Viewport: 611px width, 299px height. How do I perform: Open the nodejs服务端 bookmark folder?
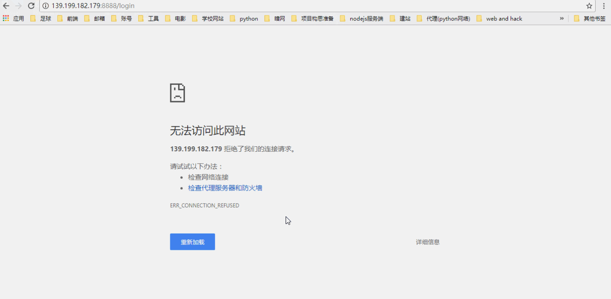click(362, 19)
